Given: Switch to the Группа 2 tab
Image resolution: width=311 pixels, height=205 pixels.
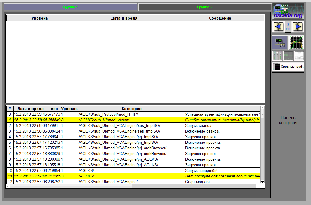Looking at the screenshot, I should [x=204, y=7].
